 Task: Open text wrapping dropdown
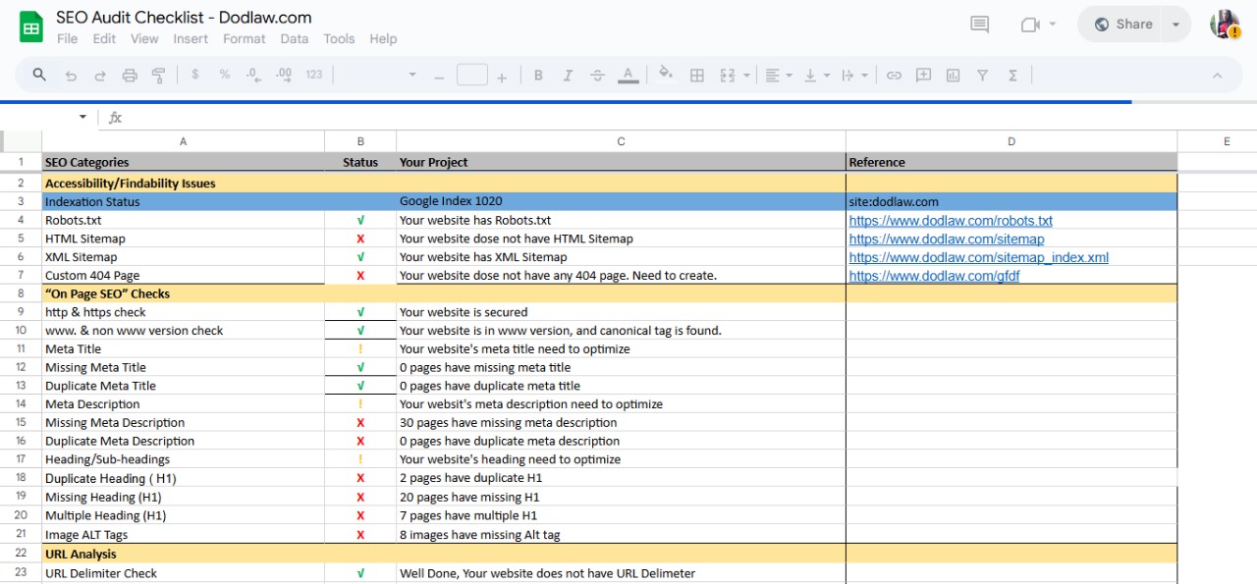tap(854, 75)
